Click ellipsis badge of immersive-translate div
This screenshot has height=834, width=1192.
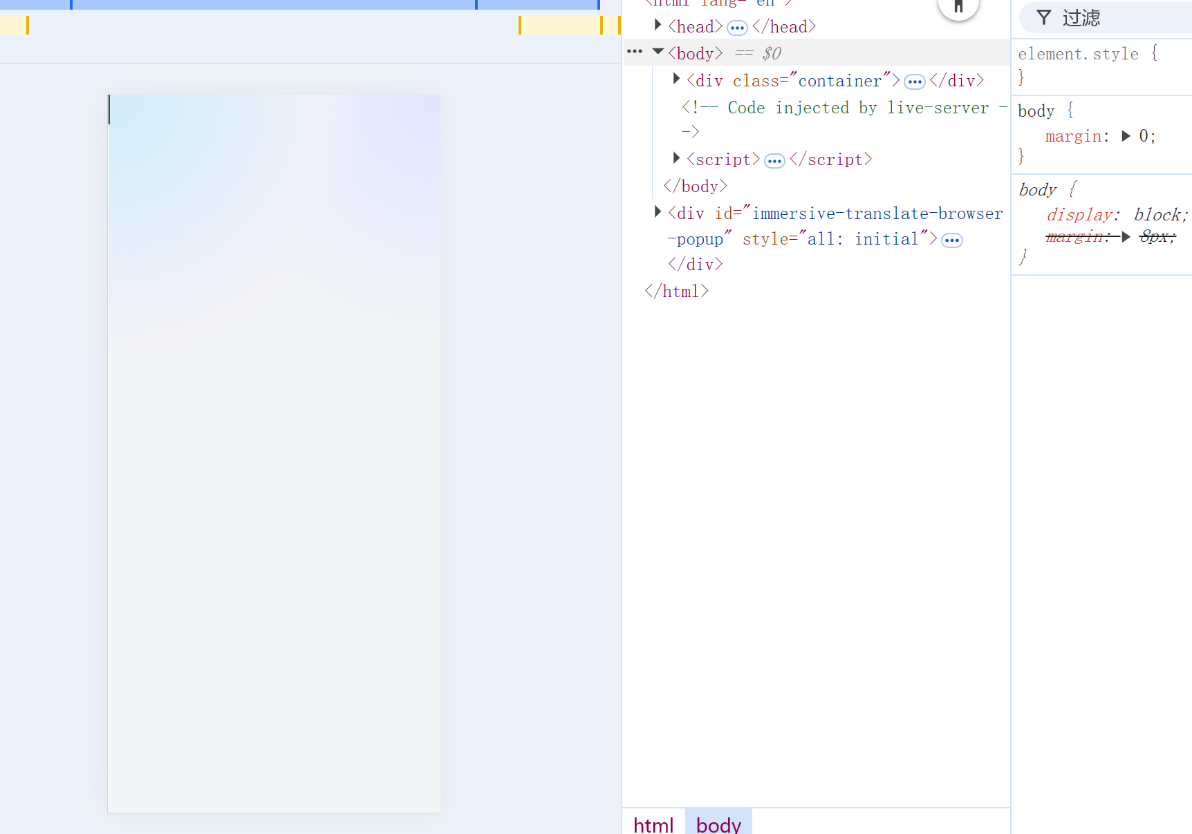(x=952, y=240)
